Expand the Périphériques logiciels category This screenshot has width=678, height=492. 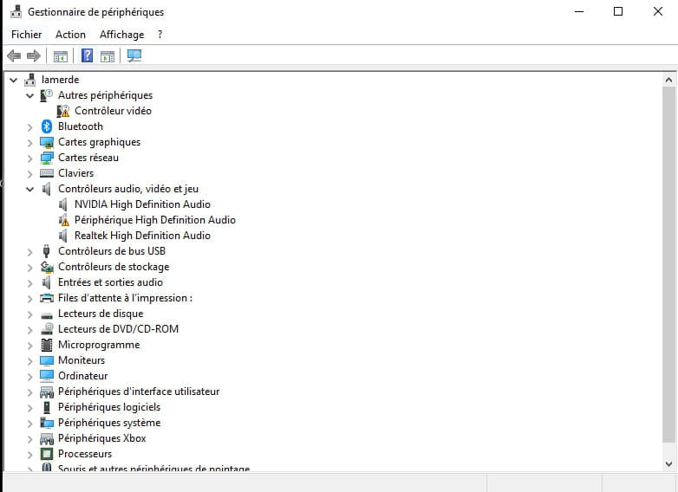(29, 408)
